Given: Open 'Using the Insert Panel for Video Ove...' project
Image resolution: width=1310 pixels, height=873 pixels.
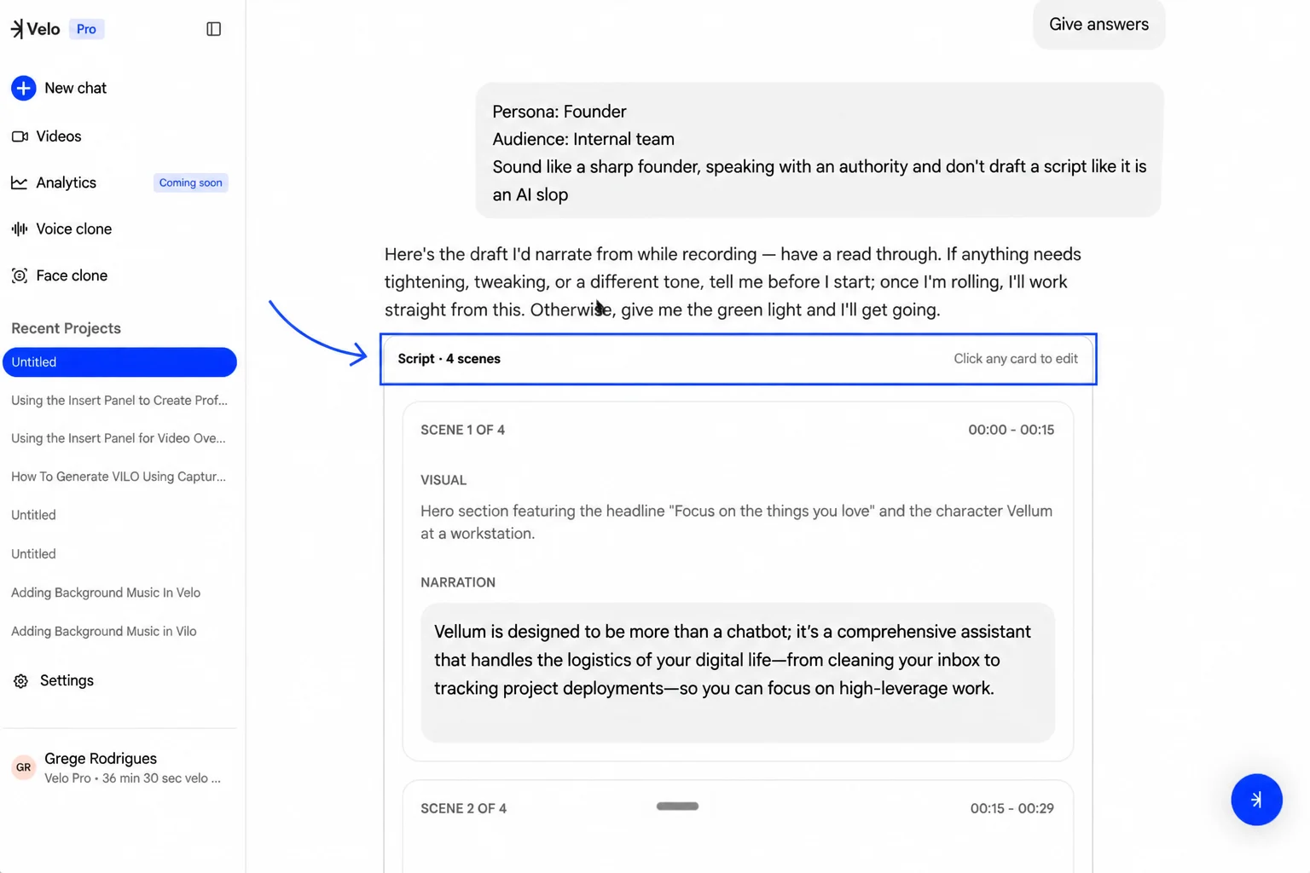Looking at the screenshot, I should (x=119, y=438).
